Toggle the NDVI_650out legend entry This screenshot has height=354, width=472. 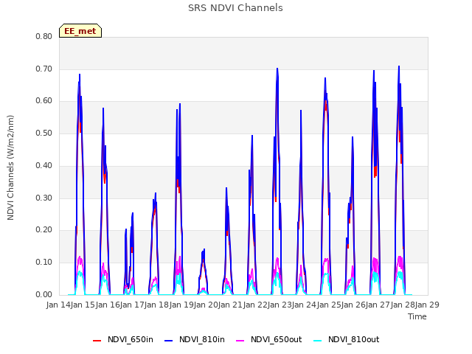click(268, 340)
